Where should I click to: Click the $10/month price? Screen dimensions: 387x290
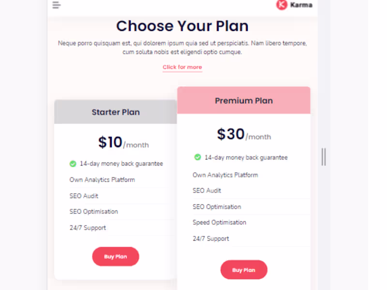(123, 143)
